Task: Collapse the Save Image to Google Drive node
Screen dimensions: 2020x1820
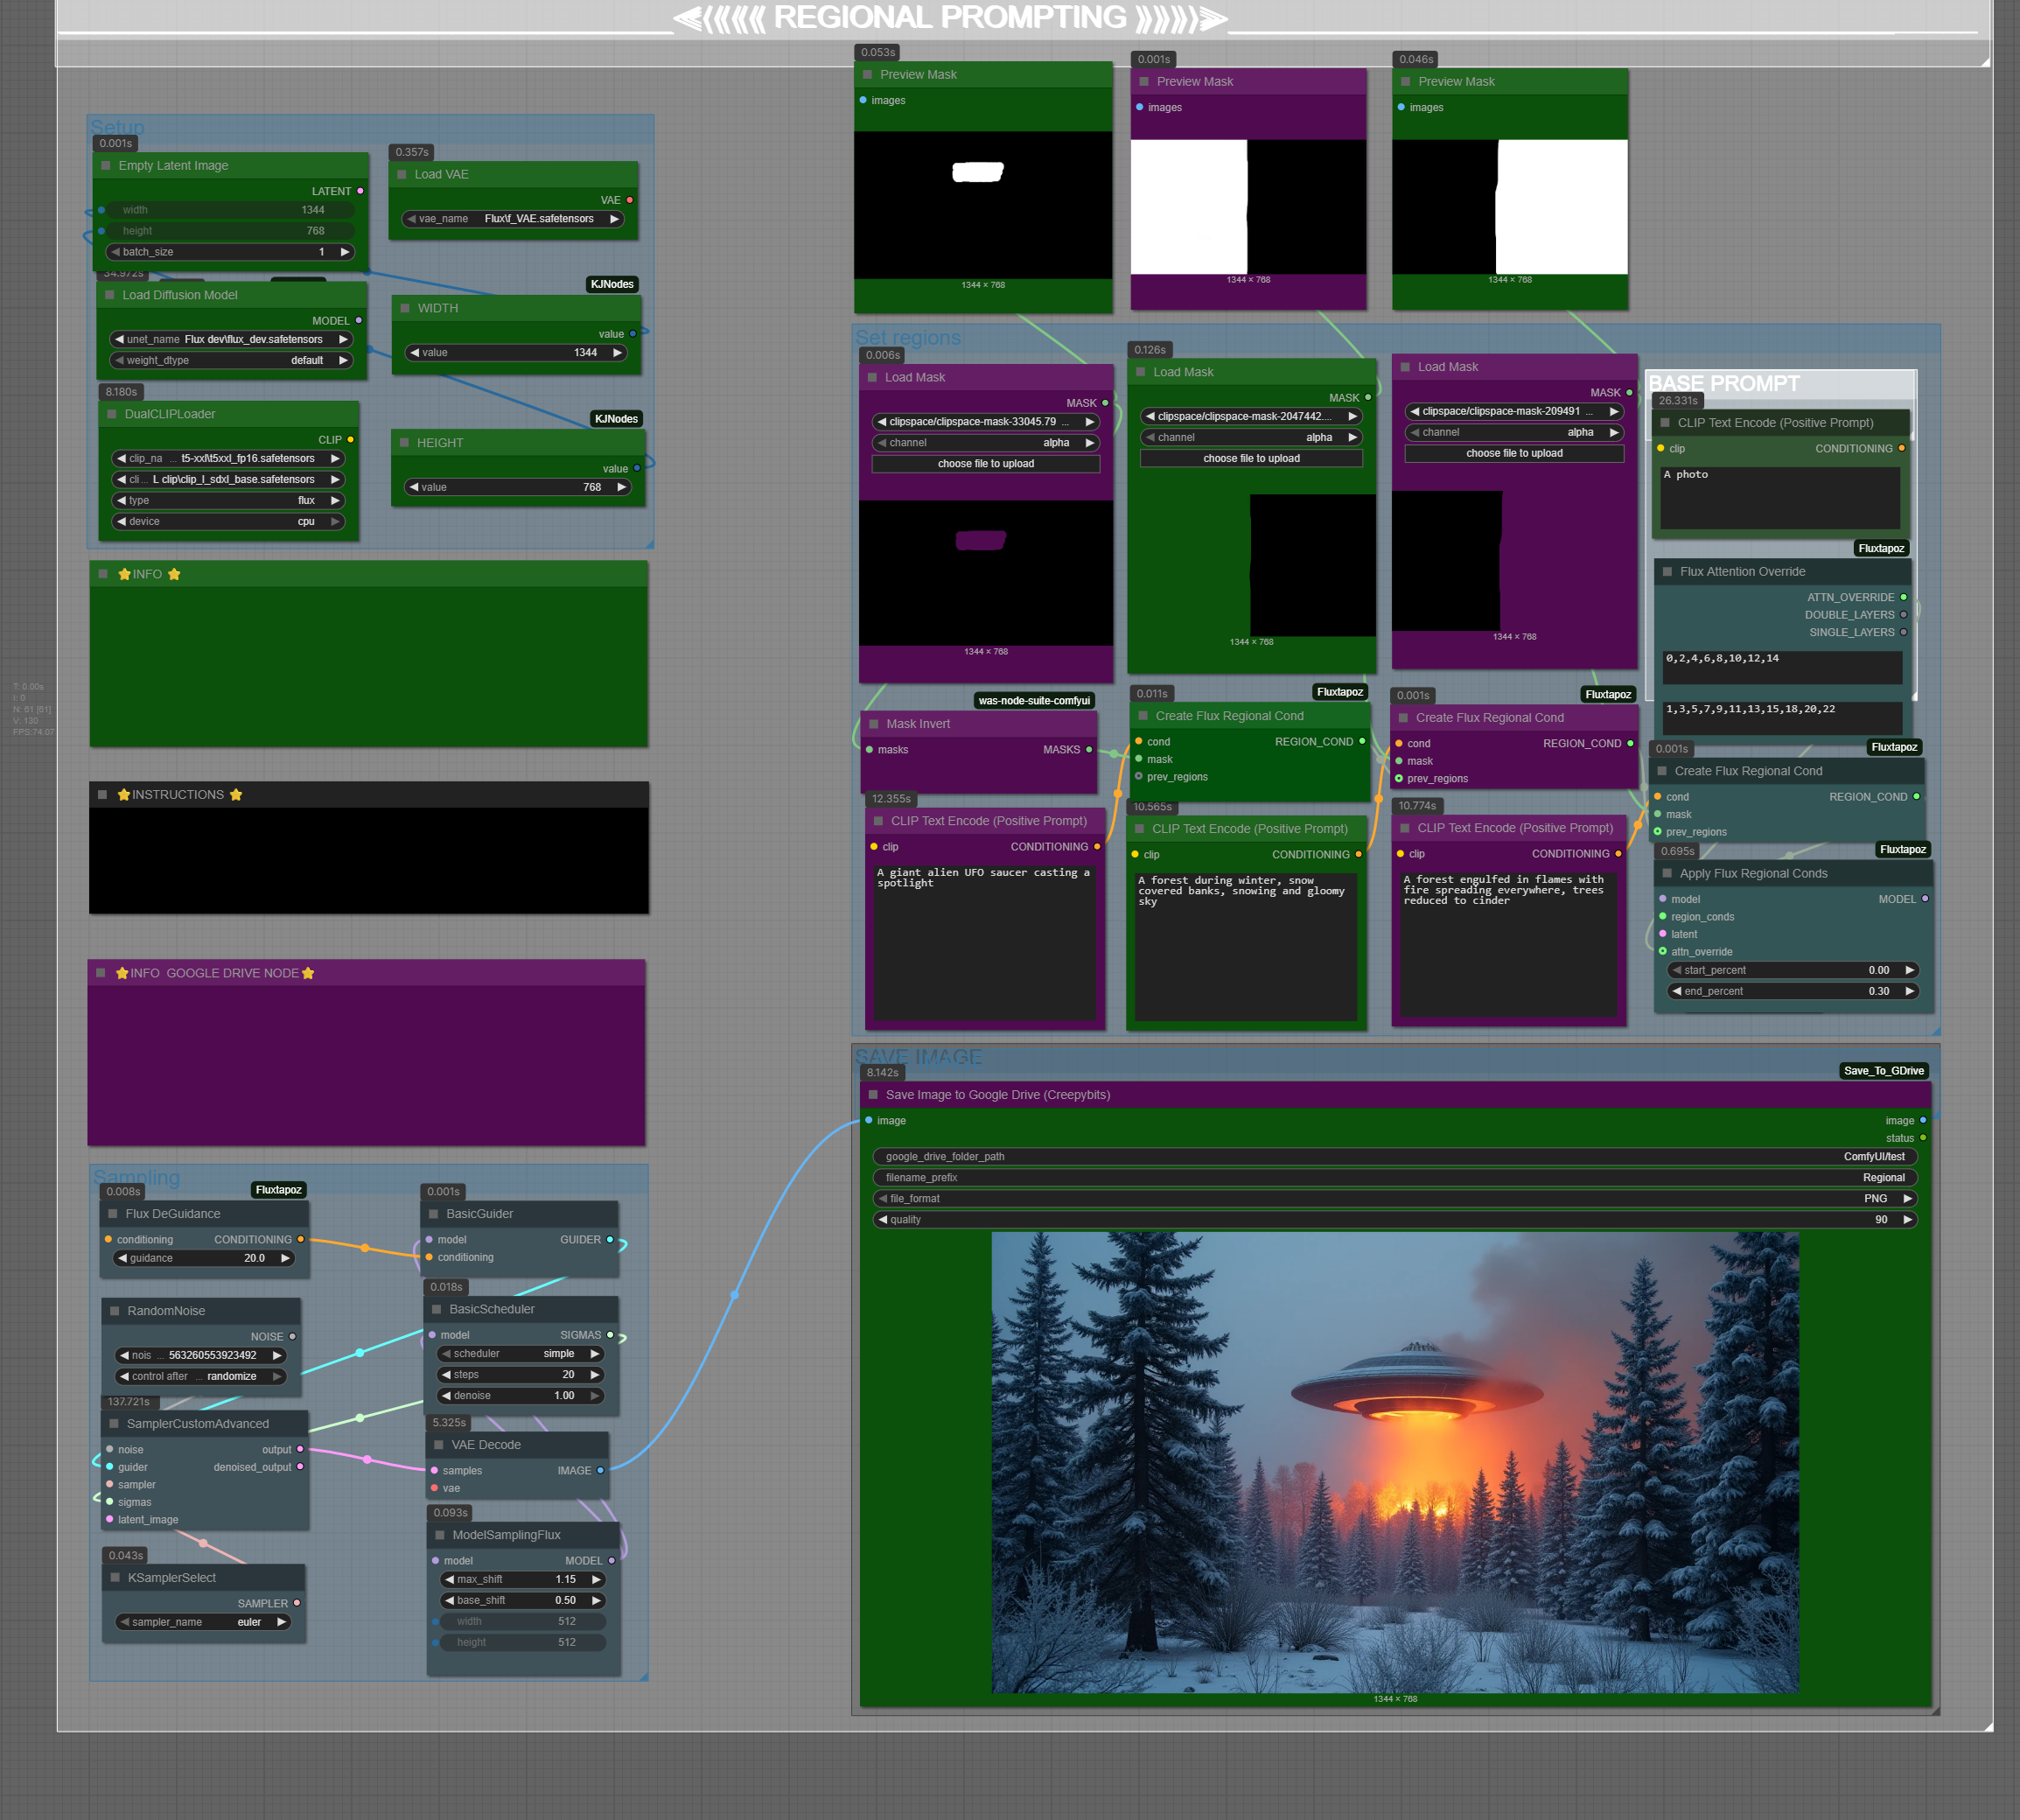Action: [873, 1095]
